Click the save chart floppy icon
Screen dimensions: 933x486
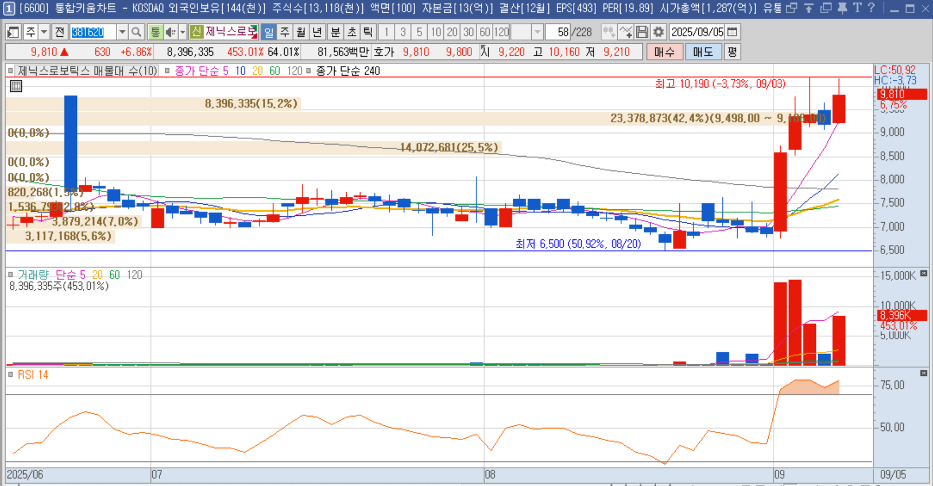coord(642,32)
